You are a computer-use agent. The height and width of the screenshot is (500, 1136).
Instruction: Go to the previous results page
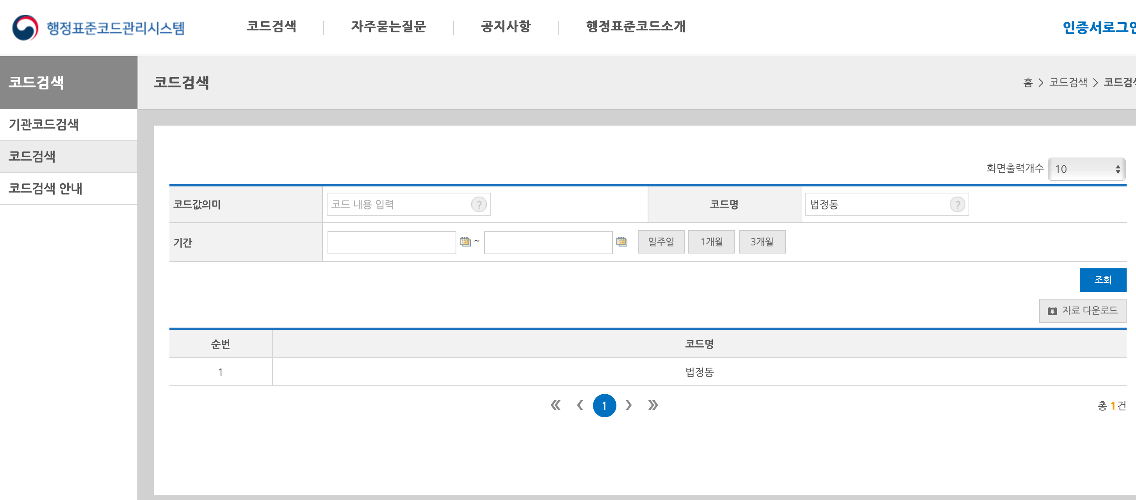point(580,405)
